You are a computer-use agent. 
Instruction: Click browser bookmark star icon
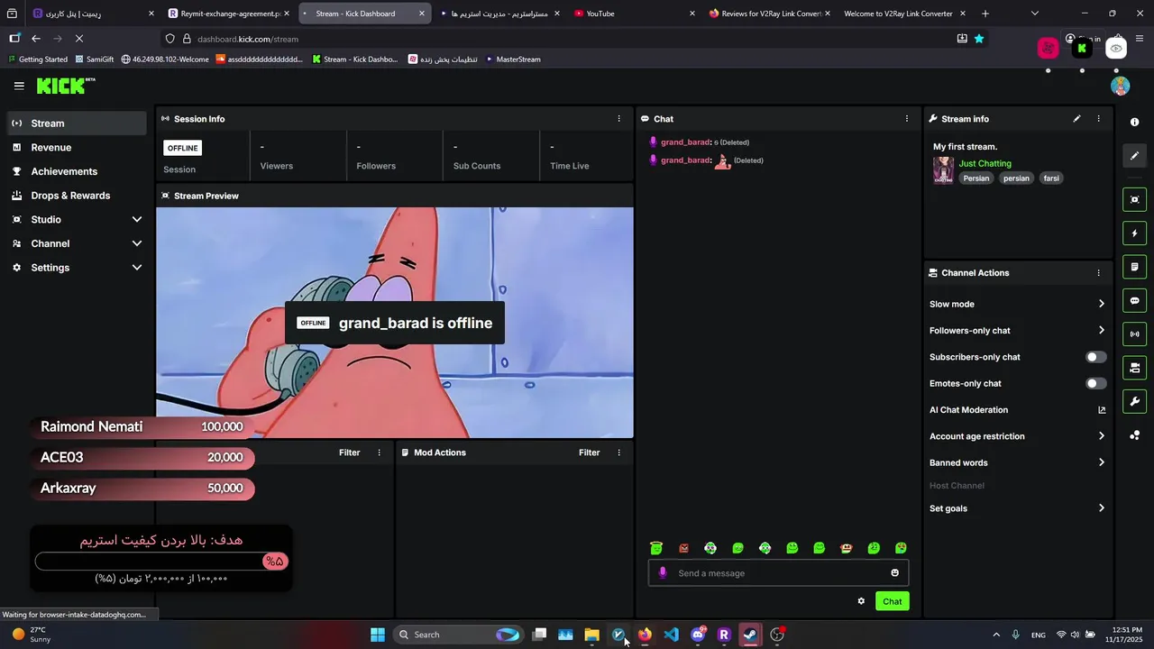979,39
